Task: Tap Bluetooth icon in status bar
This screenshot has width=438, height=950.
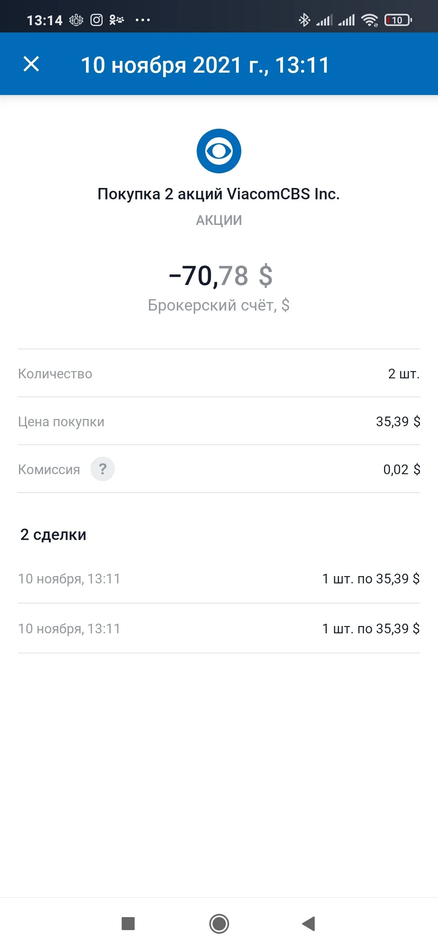Action: tap(304, 20)
